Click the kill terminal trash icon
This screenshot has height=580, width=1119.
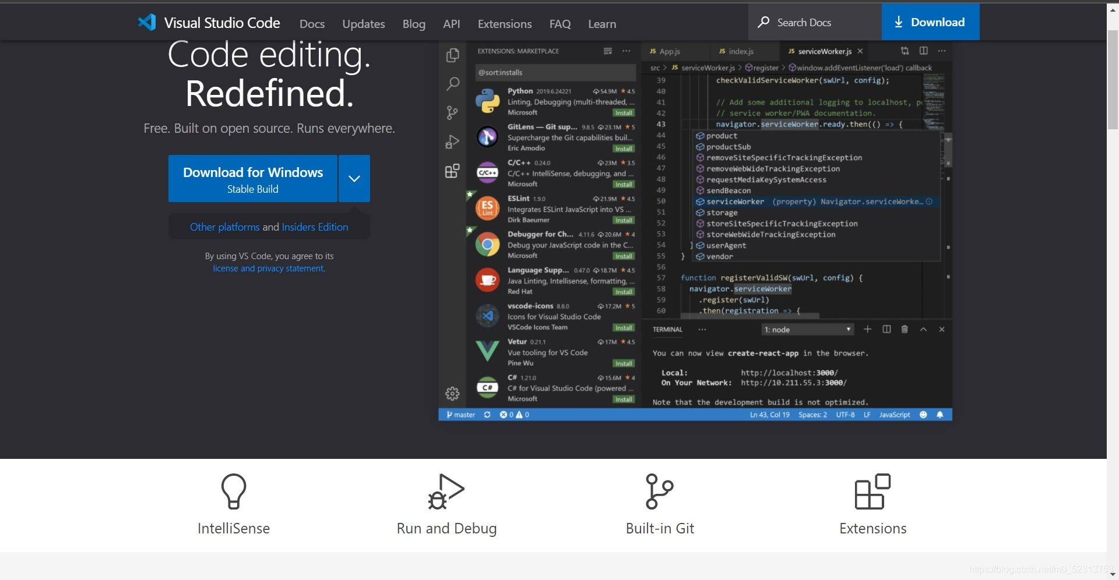(x=905, y=329)
